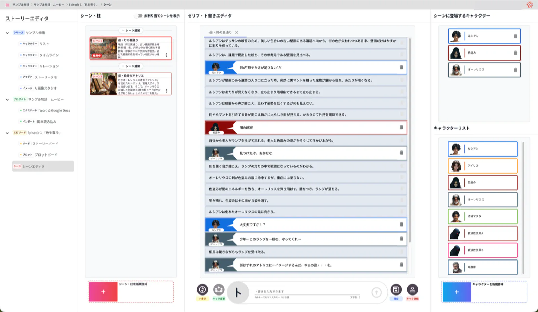The width and height of the screenshot is (538, 312).
Task: Click the first + シーン追加 button
Action: click(131, 30)
